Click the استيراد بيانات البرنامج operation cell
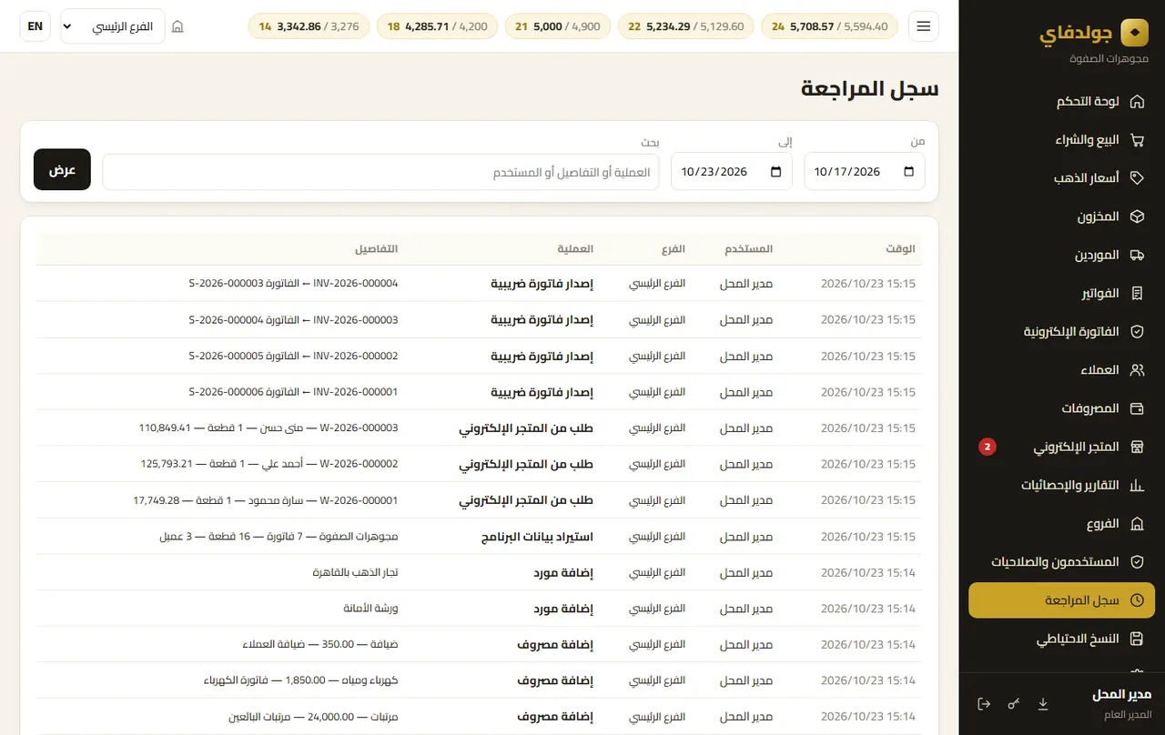1165x735 pixels. point(537,537)
